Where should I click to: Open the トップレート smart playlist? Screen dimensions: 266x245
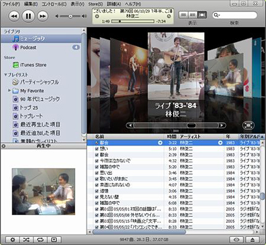click(x=41, y=116)
